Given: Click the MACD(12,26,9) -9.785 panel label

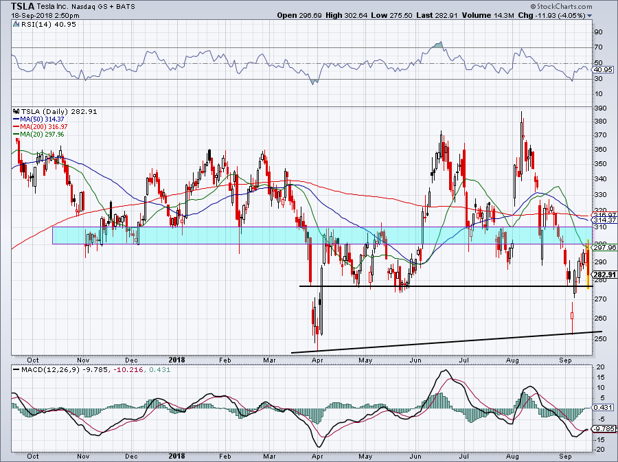Looking at the screenshot, I should pyautogui.click(x=64, y=370).
